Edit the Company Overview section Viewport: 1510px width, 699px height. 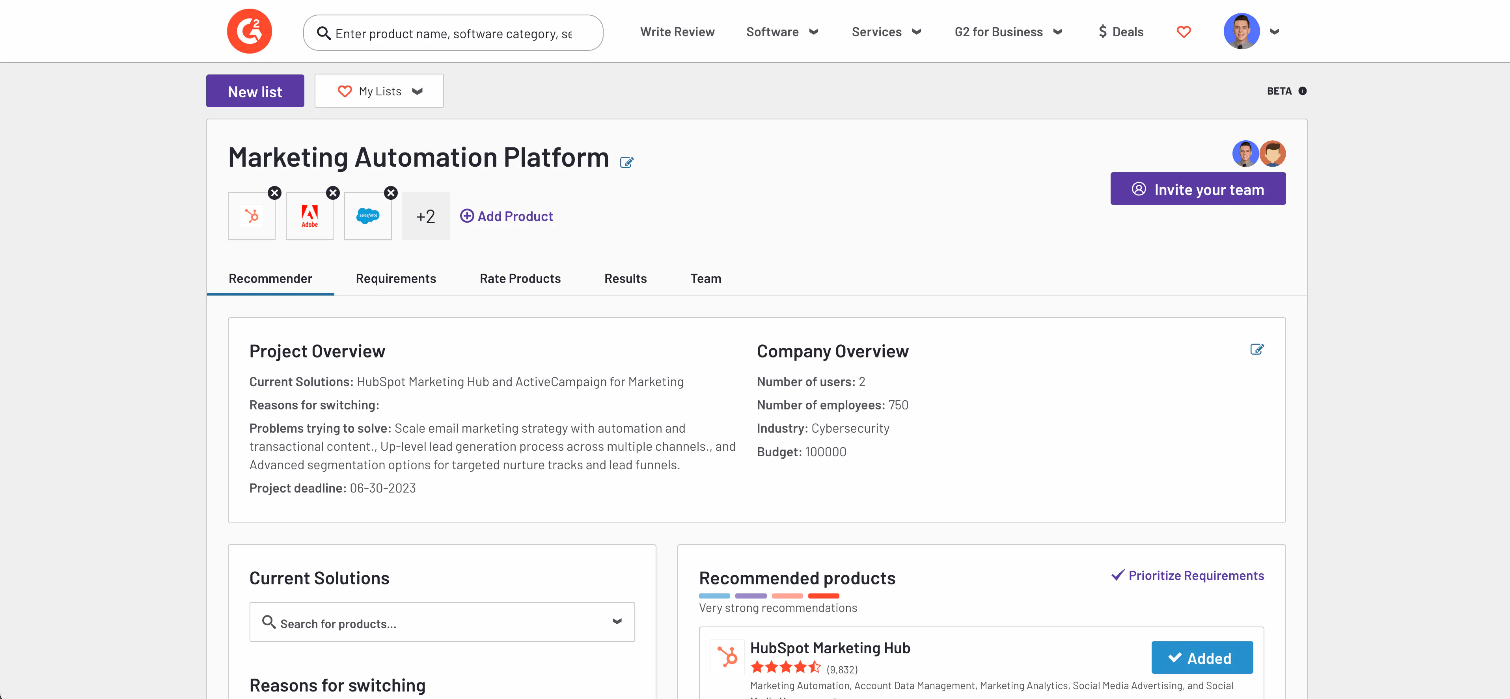point(1257,349)
